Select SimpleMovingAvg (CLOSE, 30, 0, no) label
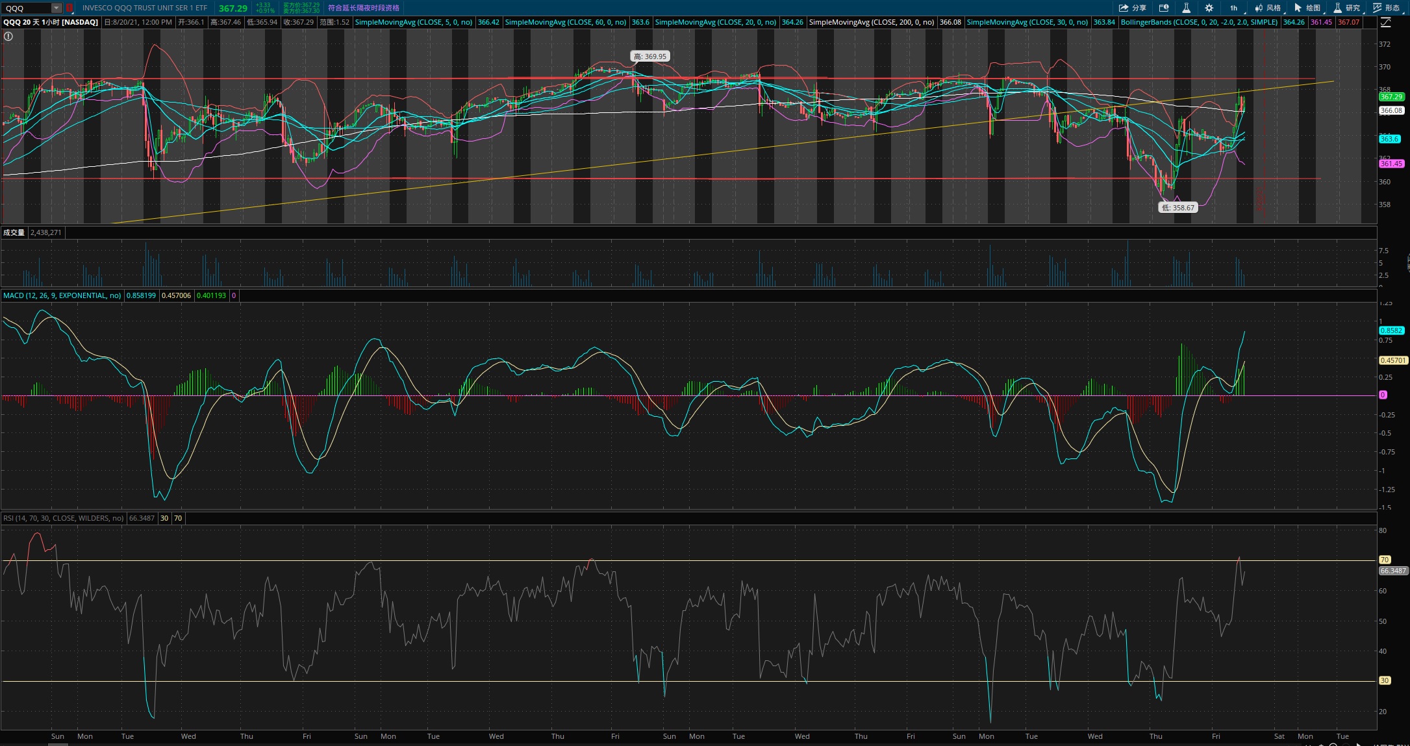The height and width of the screenshot is (746, 1410). pyautogui.click(x=1027, y=22)
